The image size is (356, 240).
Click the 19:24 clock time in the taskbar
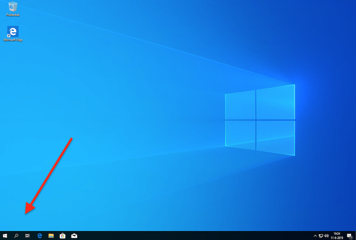pos(337,233)
